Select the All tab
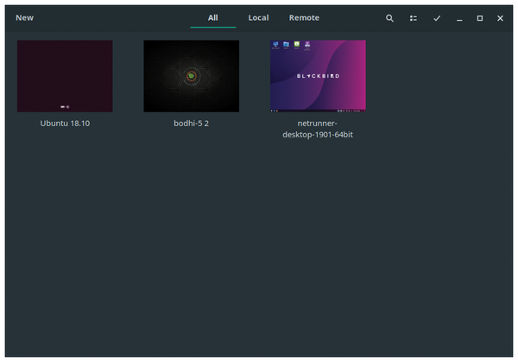This screenshot has width=518, height=362. pos(212,18)
